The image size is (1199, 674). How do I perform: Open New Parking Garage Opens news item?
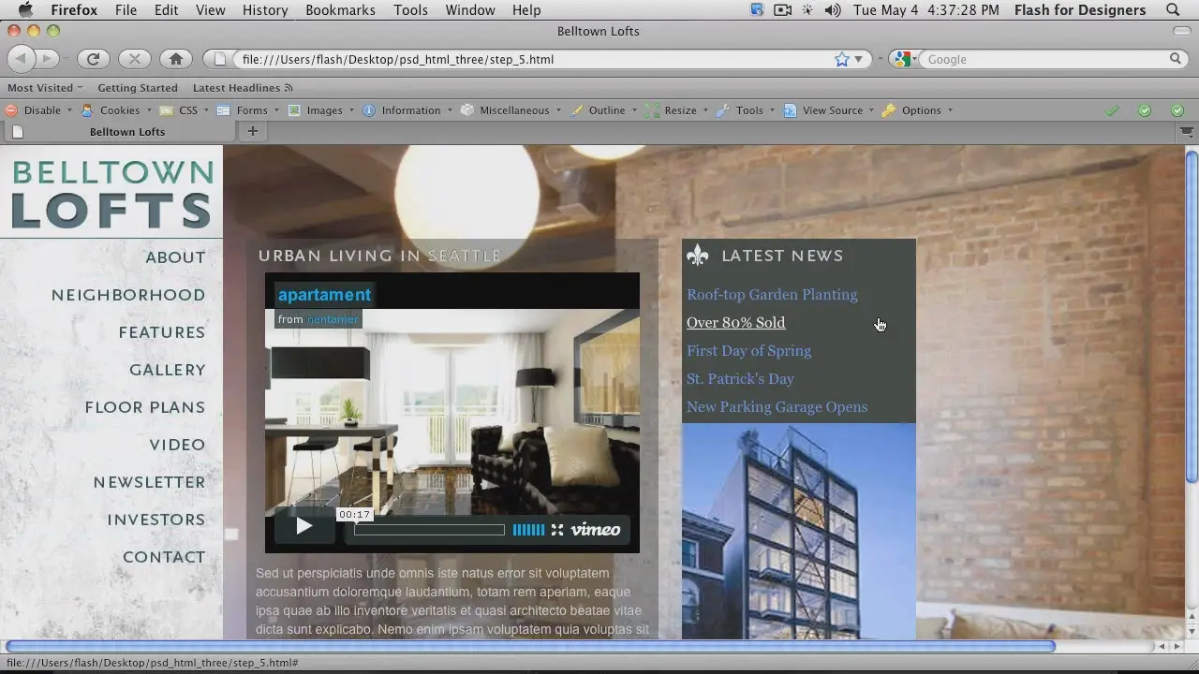tap(777, 407)
